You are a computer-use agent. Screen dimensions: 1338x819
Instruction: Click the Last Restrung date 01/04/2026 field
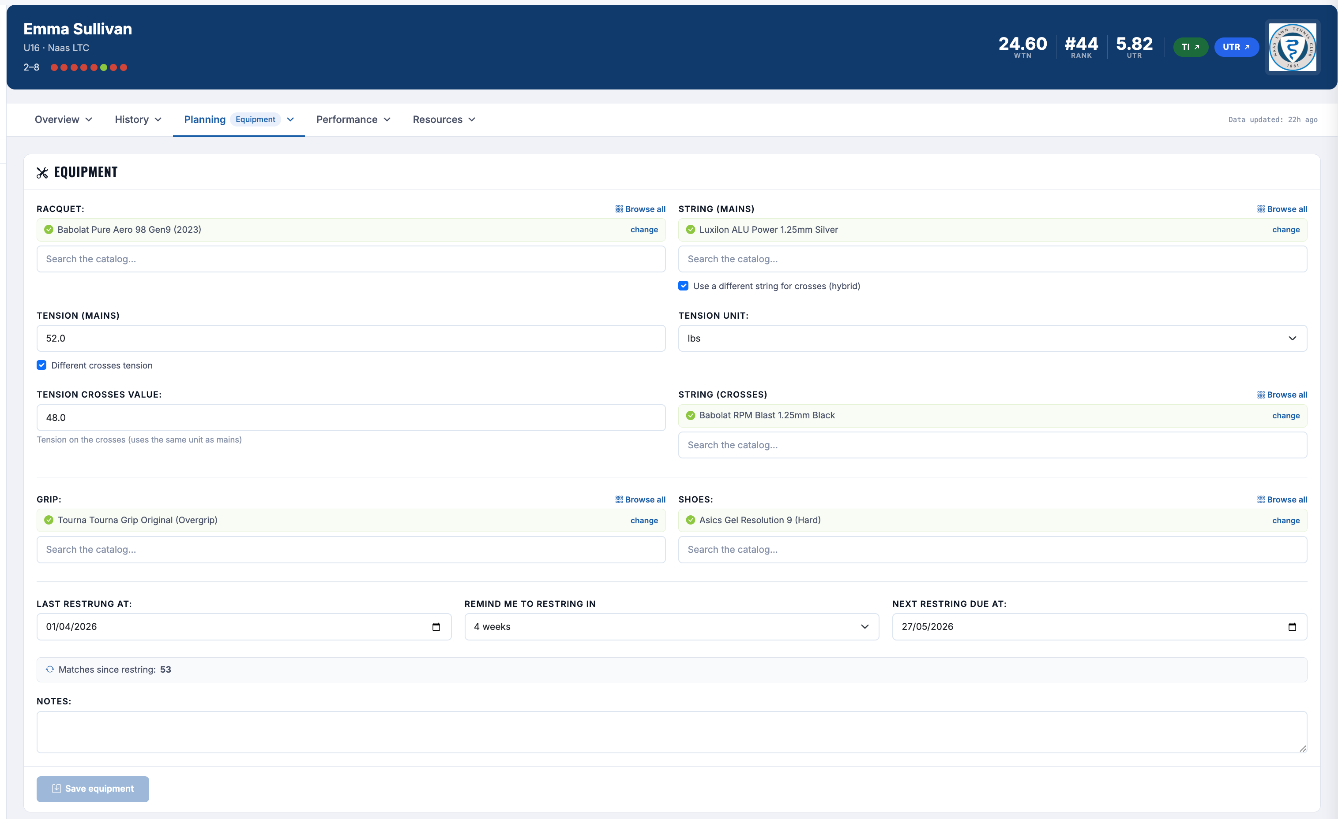tap(244, 627)
